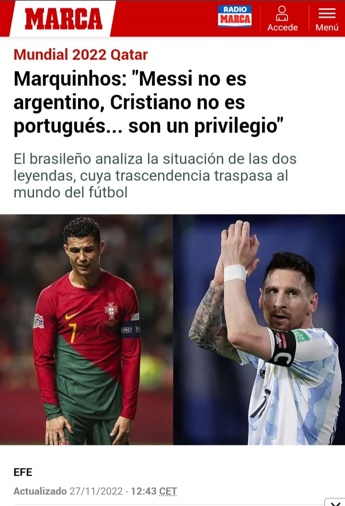Click the Marquinhos headline text
This screenshot has width=345, height=506.
click(149, 102)
